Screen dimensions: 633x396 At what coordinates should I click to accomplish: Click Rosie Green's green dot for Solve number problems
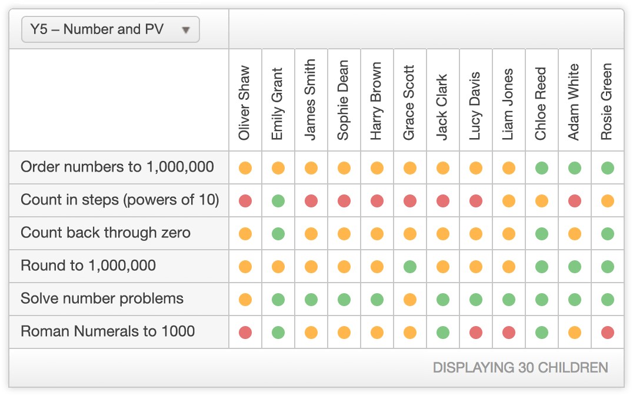coord(608,300)
